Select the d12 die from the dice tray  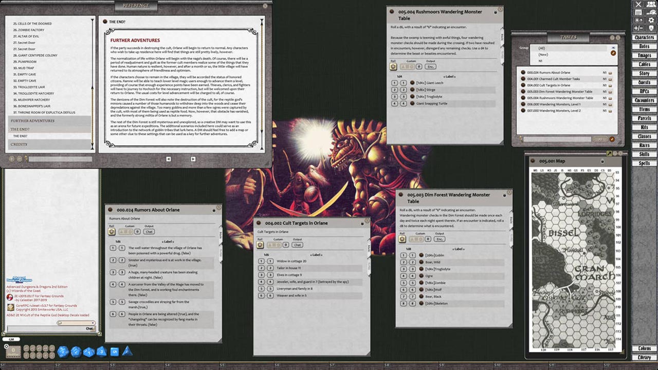click(76, 351)
